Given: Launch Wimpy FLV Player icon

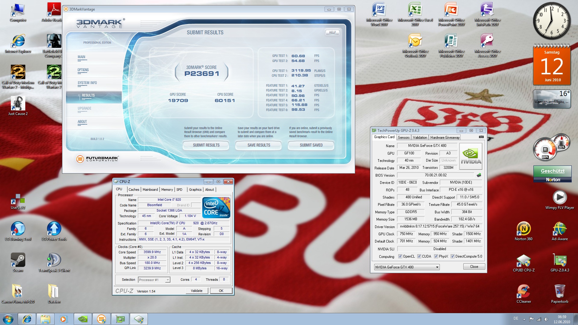Looking at the screenshot, I should pyautogui.click(x=560, y=200).
